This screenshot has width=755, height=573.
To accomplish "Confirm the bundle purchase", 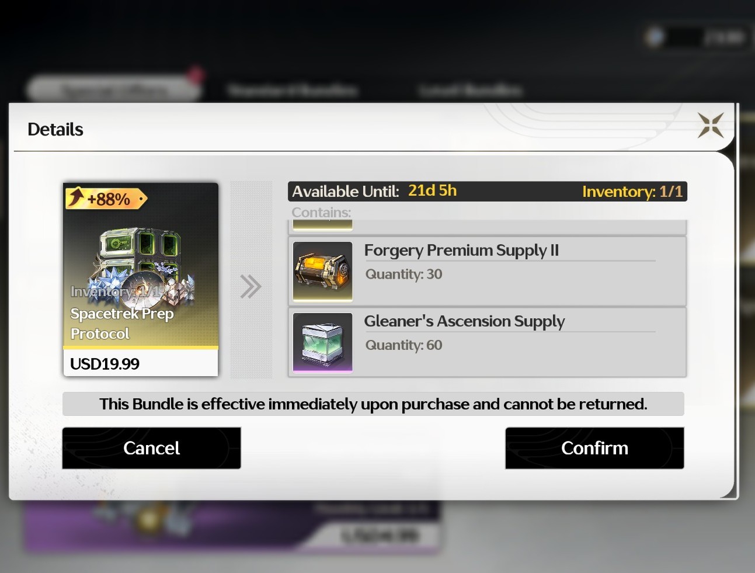I will [594, 448].
